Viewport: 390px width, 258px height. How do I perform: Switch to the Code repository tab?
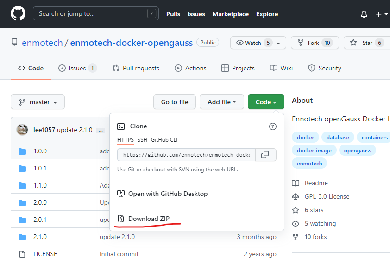[31, 68]
